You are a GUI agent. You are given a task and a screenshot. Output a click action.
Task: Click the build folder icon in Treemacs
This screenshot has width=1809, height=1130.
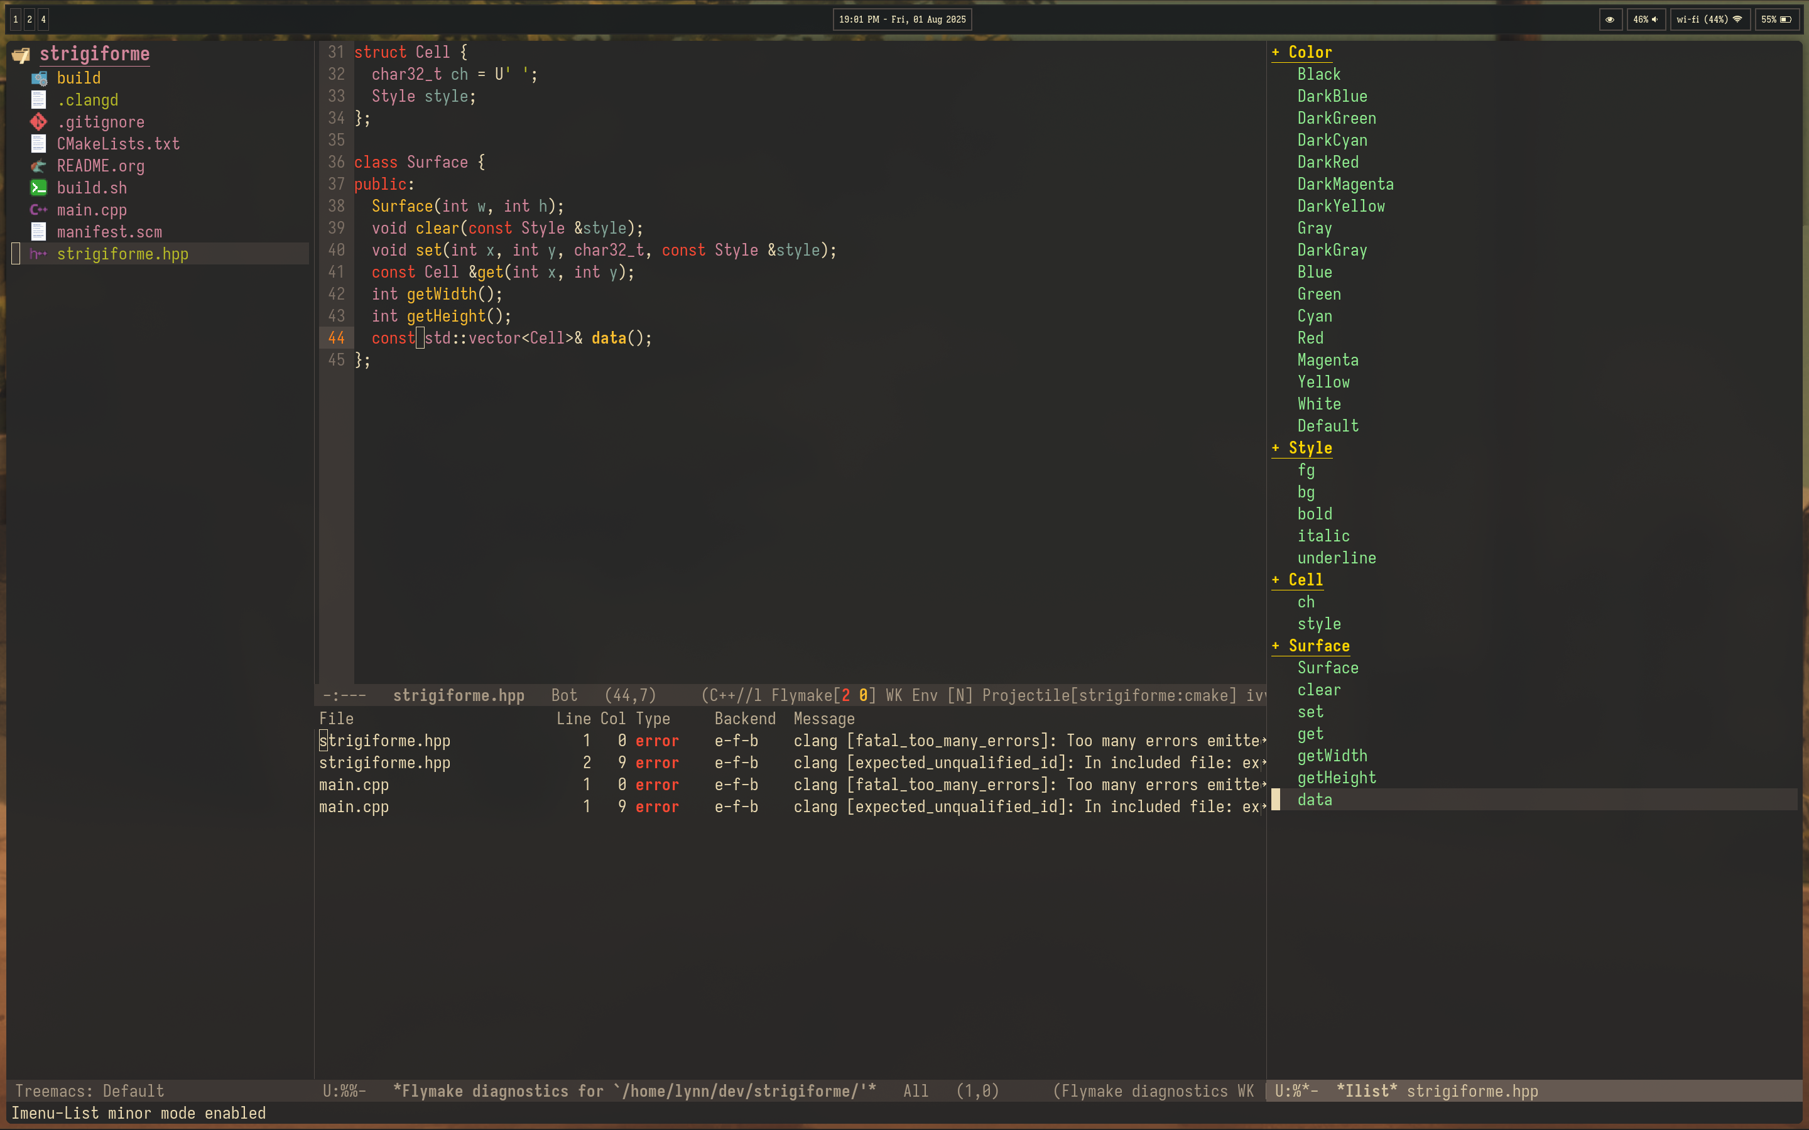coord(39,78)
